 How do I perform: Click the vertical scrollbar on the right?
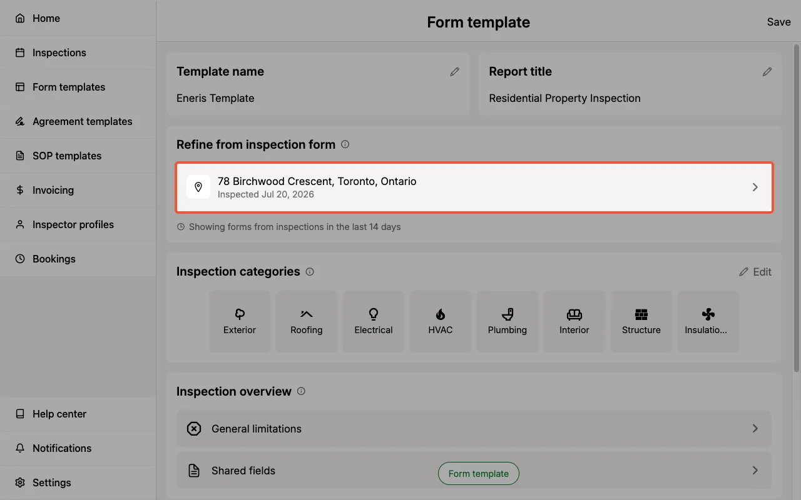(796, 206)
